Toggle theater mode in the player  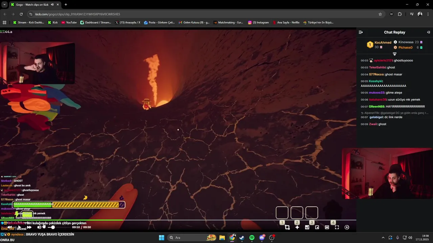click(x=327, y=227)
